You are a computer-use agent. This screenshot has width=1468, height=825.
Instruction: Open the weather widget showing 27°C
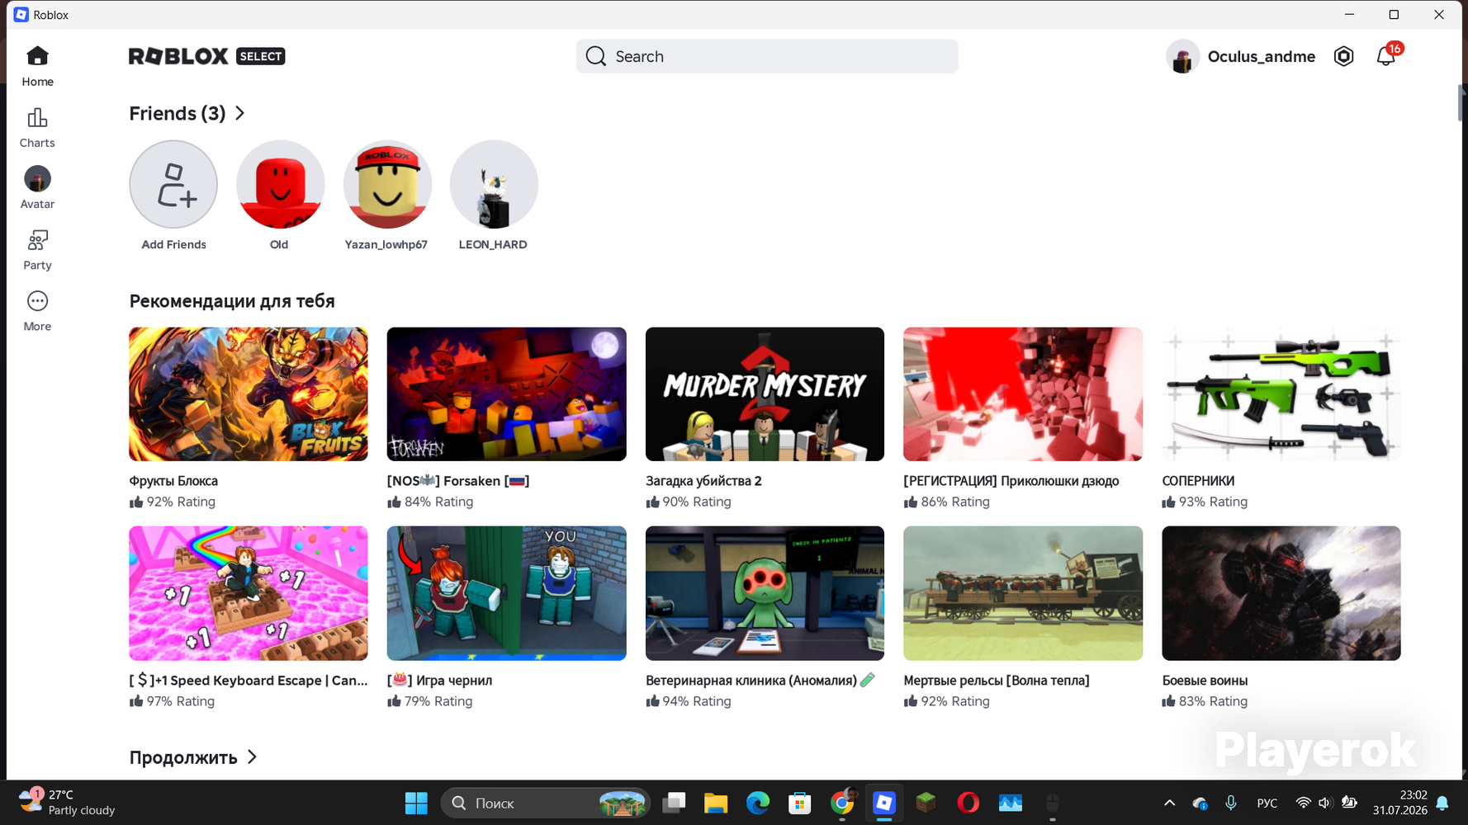[68, 803]
